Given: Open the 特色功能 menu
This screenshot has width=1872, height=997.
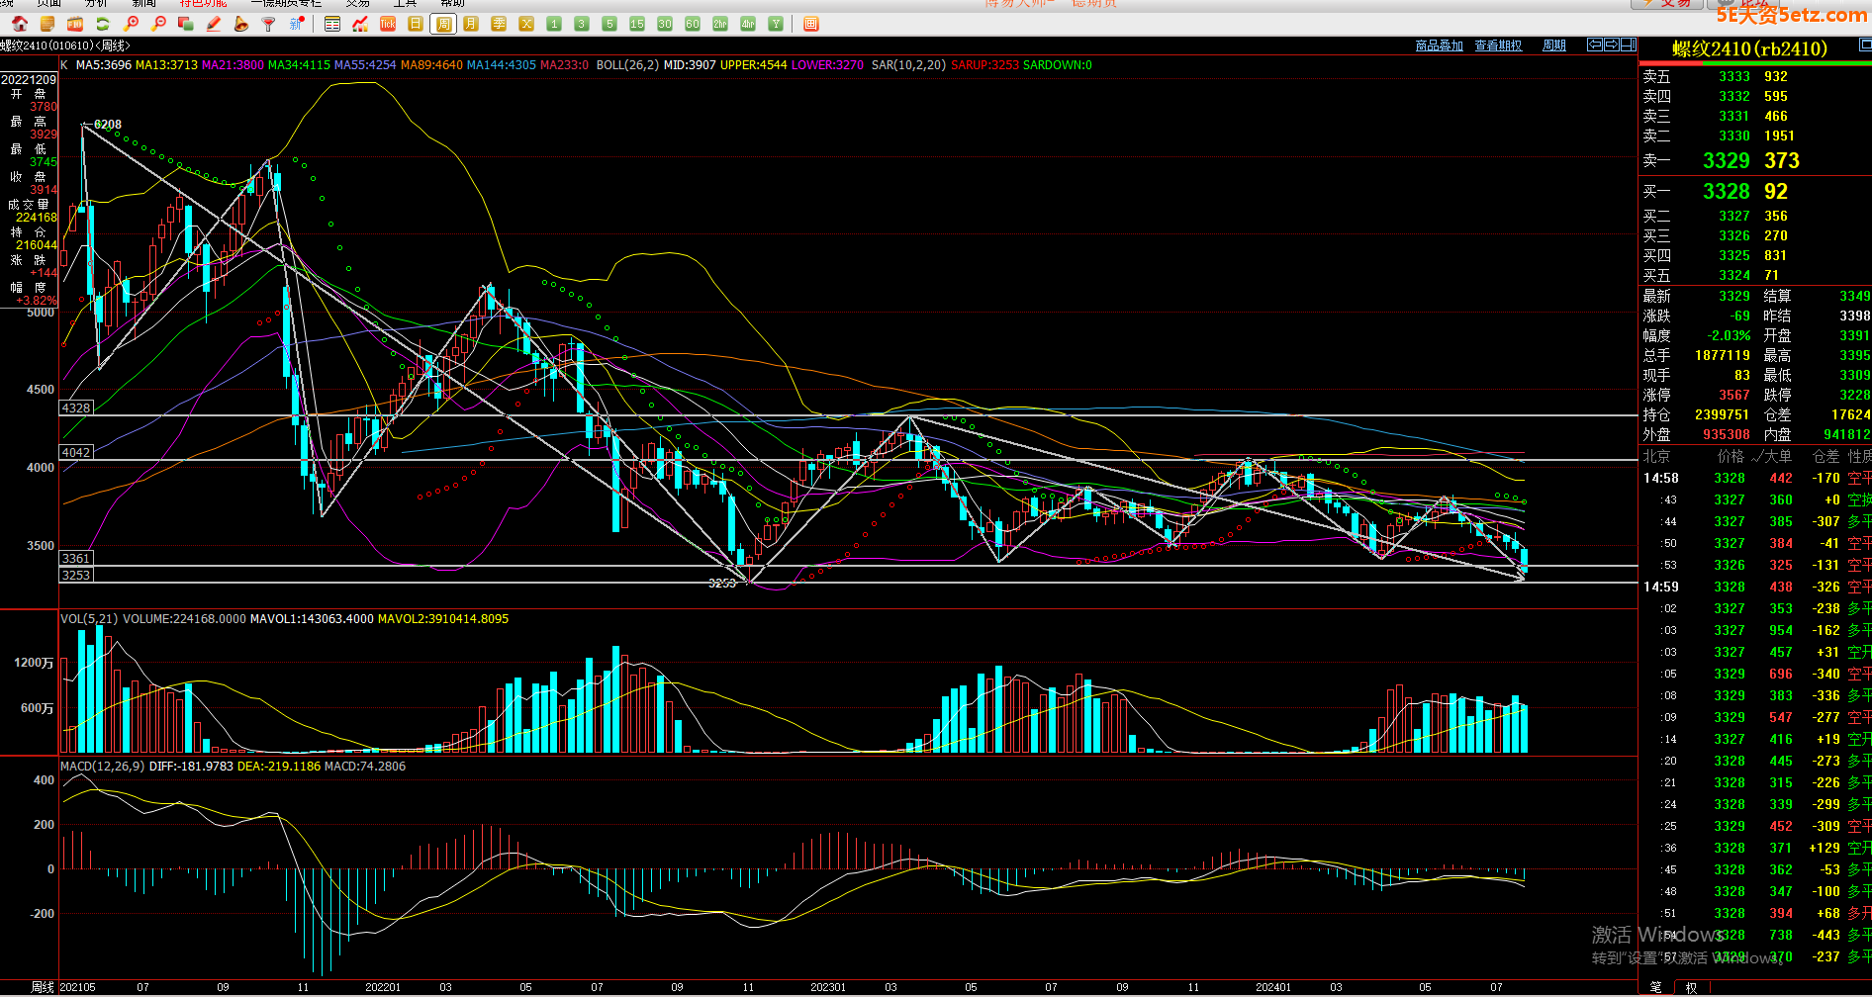Looking at the screenshot, I should 203,4.
